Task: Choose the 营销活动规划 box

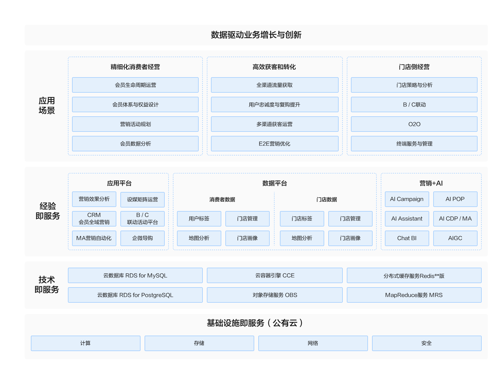Action: pyautogui.click(x=135, y=124)
